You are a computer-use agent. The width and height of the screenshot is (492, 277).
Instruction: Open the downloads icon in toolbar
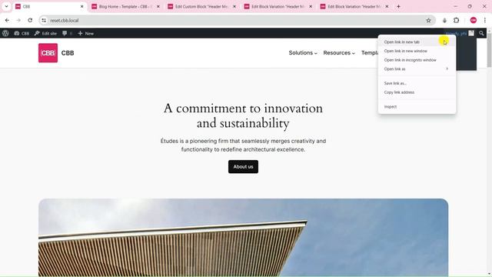(x=444, y=20)
